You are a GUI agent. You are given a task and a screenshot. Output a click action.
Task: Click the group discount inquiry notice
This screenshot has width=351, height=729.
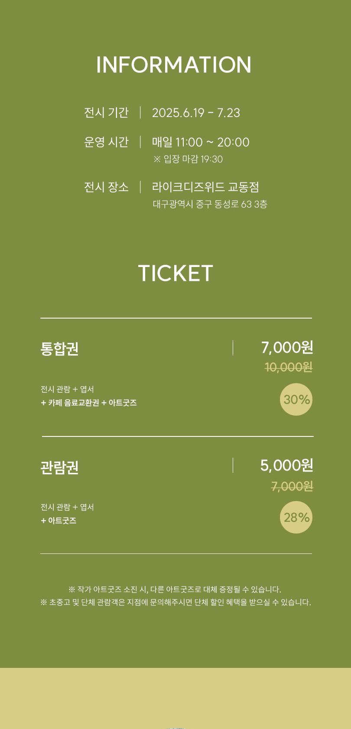tap(175, 602)
